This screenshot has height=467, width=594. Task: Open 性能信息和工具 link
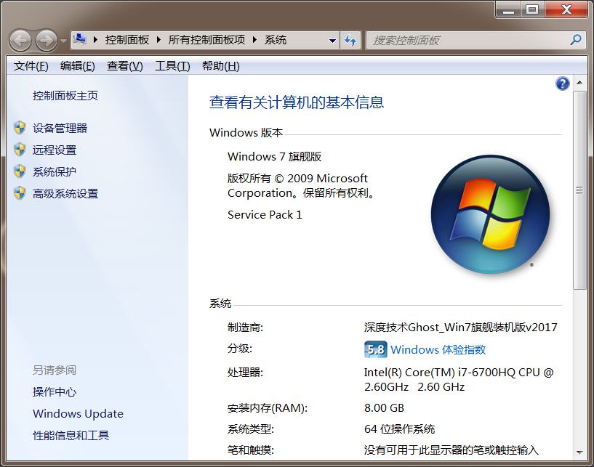(x=71, y=435)
